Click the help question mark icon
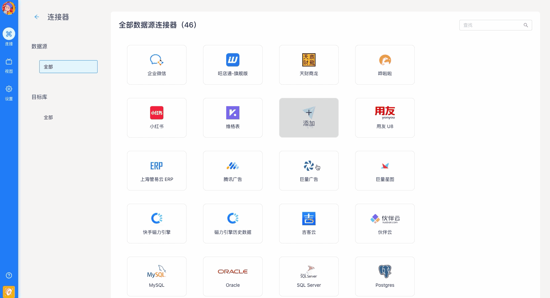 click(x=9, y=276)
